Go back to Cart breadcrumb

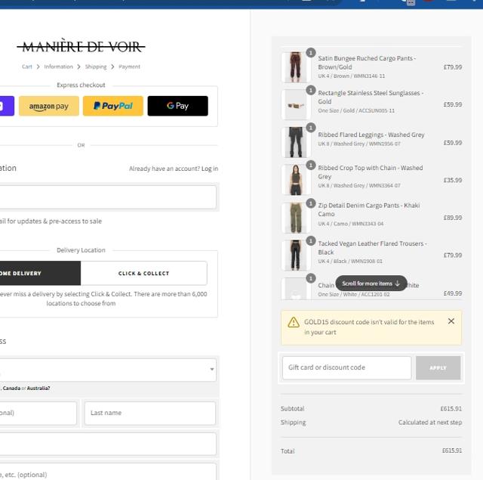(x=27, y=67)
